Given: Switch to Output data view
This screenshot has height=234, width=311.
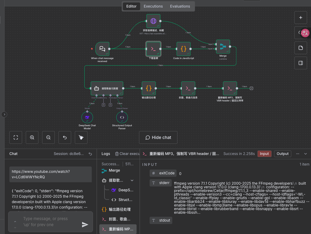Looking at the screenshot, I should (x=283, y=154).
